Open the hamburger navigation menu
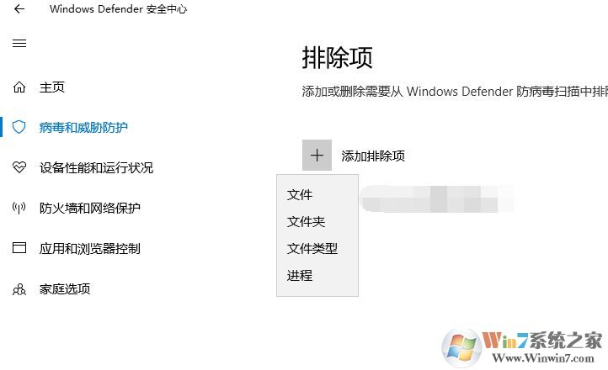This screenshot has height=370, width=608. (x=19, y=43)
